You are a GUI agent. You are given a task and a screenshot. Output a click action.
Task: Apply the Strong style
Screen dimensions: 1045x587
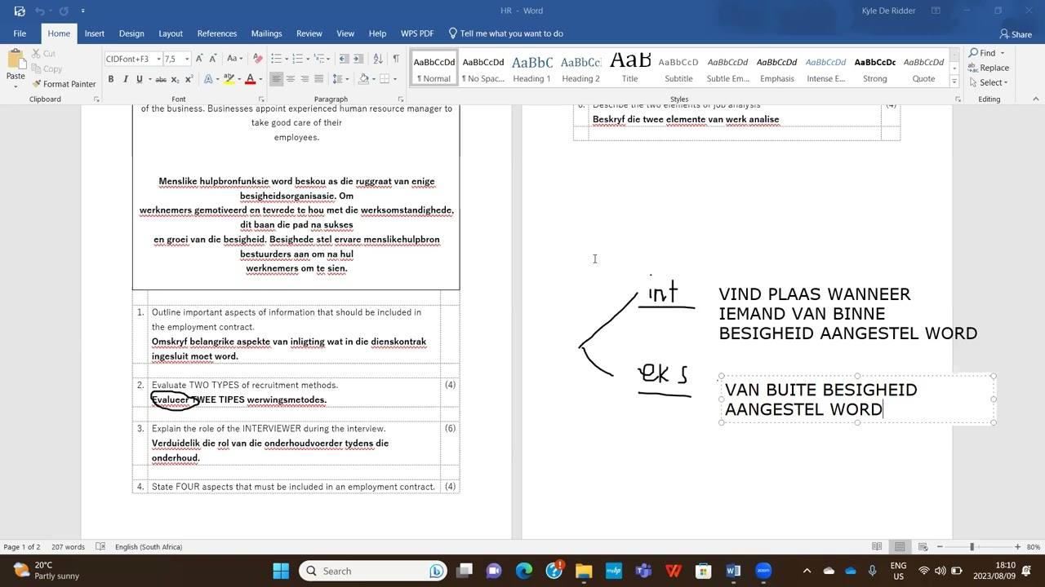(875, 68)
